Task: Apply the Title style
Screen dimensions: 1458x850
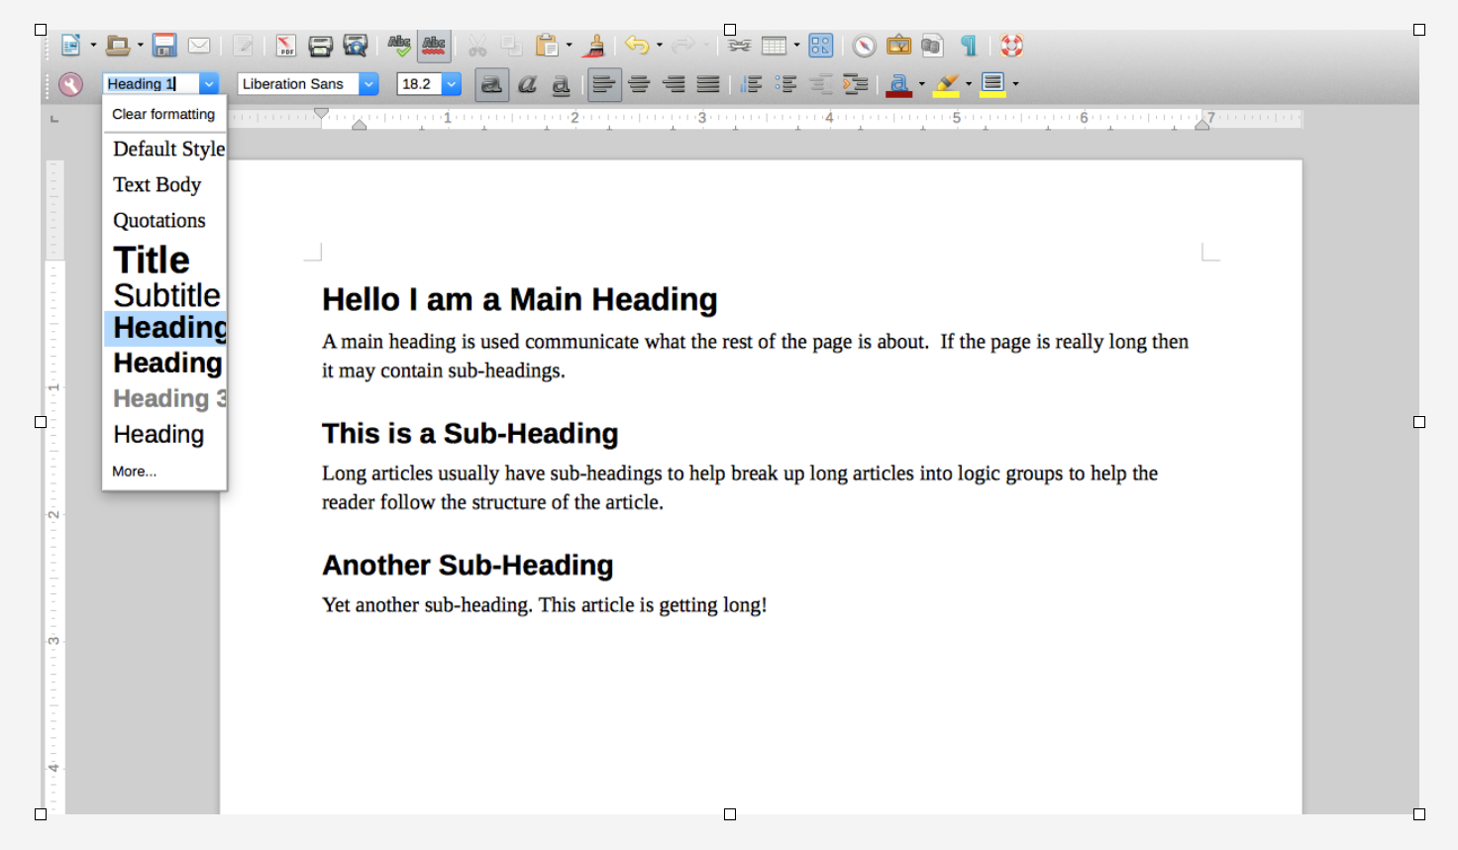Action: [165, 260]
